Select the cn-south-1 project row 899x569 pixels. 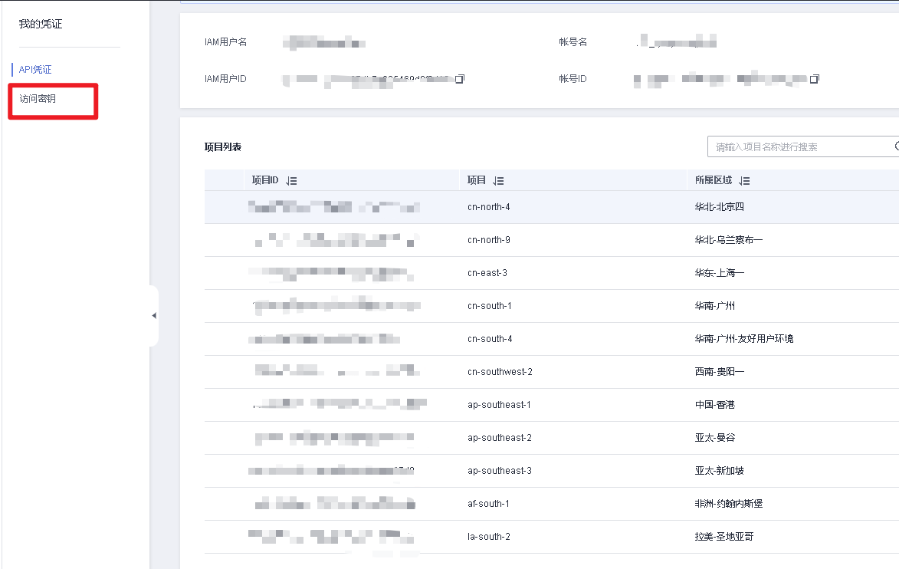[489, 306]
